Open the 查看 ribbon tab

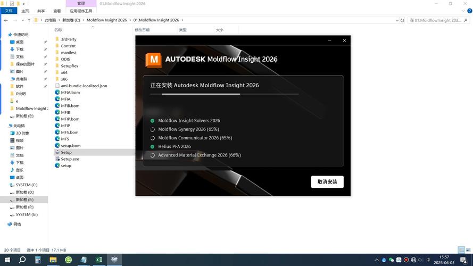tap(57, 11)
